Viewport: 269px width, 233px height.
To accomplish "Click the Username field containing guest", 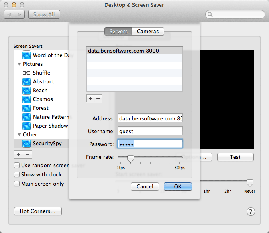I will point(150,131).
